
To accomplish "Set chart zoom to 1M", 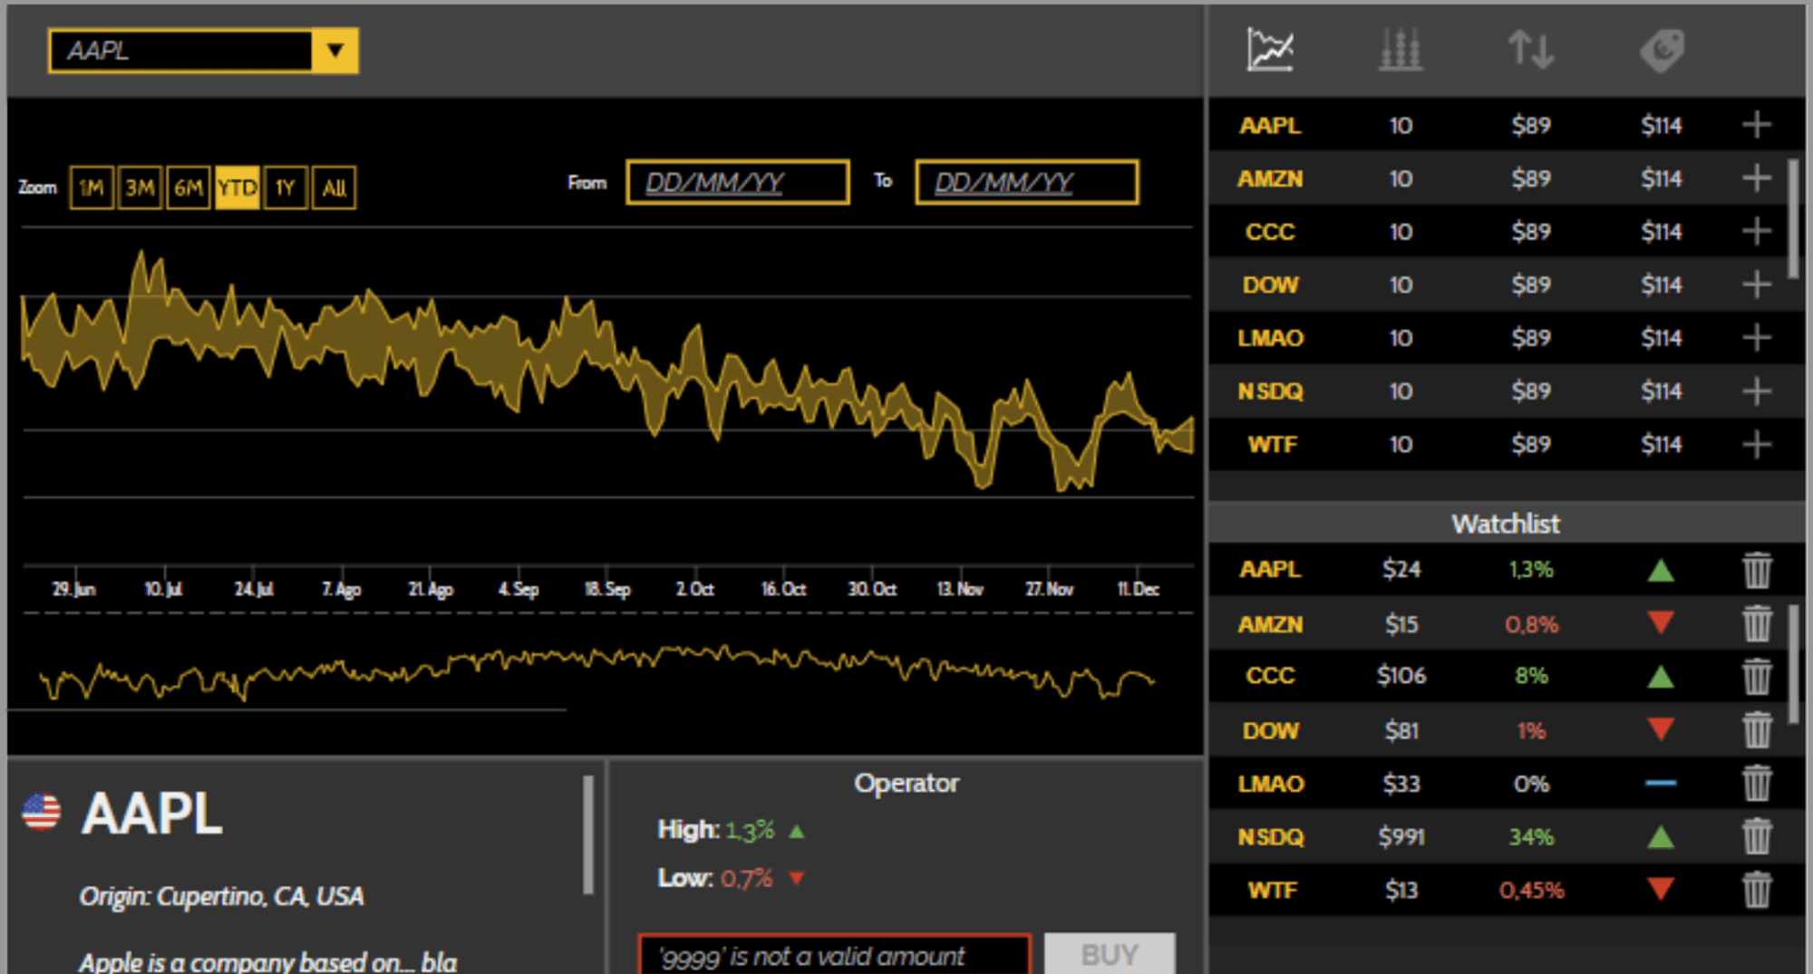I will point(92,188).
